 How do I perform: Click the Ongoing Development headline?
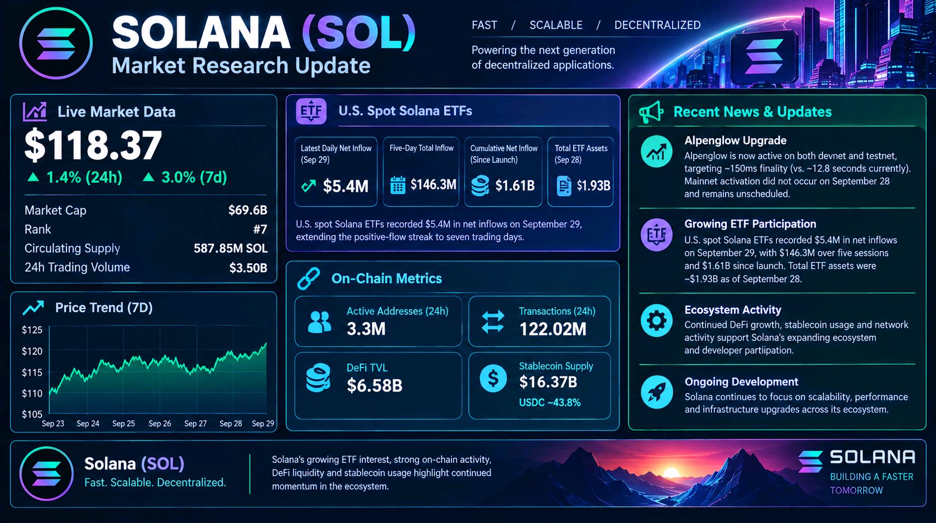pos(741,382)
